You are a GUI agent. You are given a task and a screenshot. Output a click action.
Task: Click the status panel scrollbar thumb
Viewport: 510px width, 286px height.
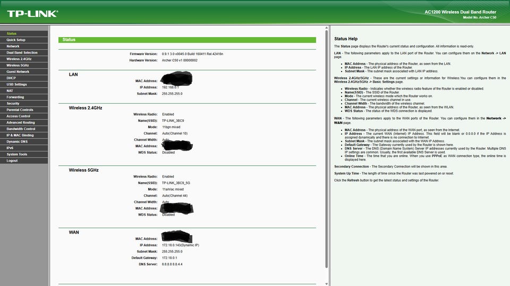coord(327,149)
